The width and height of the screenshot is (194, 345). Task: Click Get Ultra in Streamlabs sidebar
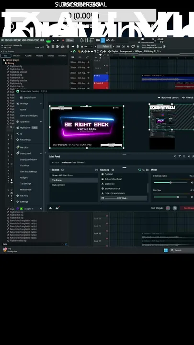click(23, 148)
